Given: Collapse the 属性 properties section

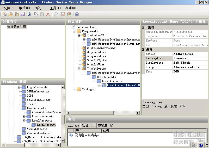Looking at the screenshot, I should click(143, 27).
